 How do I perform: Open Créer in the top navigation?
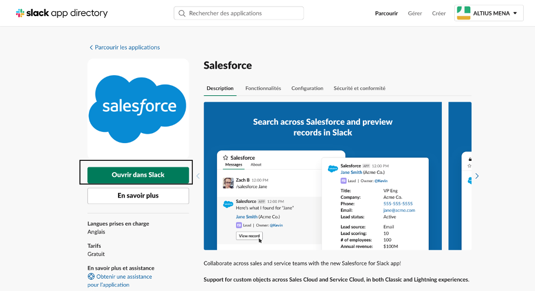point(439,13)
